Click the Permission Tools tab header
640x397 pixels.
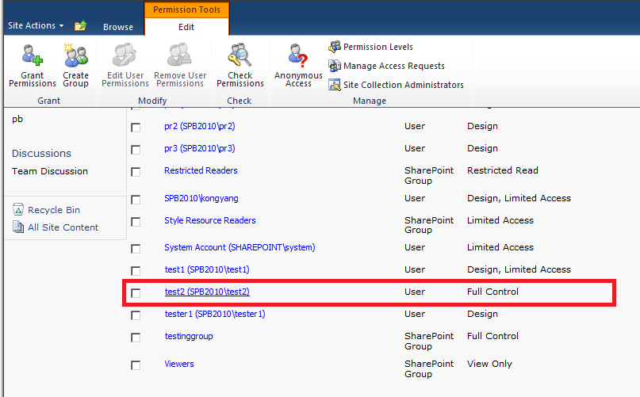(186, 10)
